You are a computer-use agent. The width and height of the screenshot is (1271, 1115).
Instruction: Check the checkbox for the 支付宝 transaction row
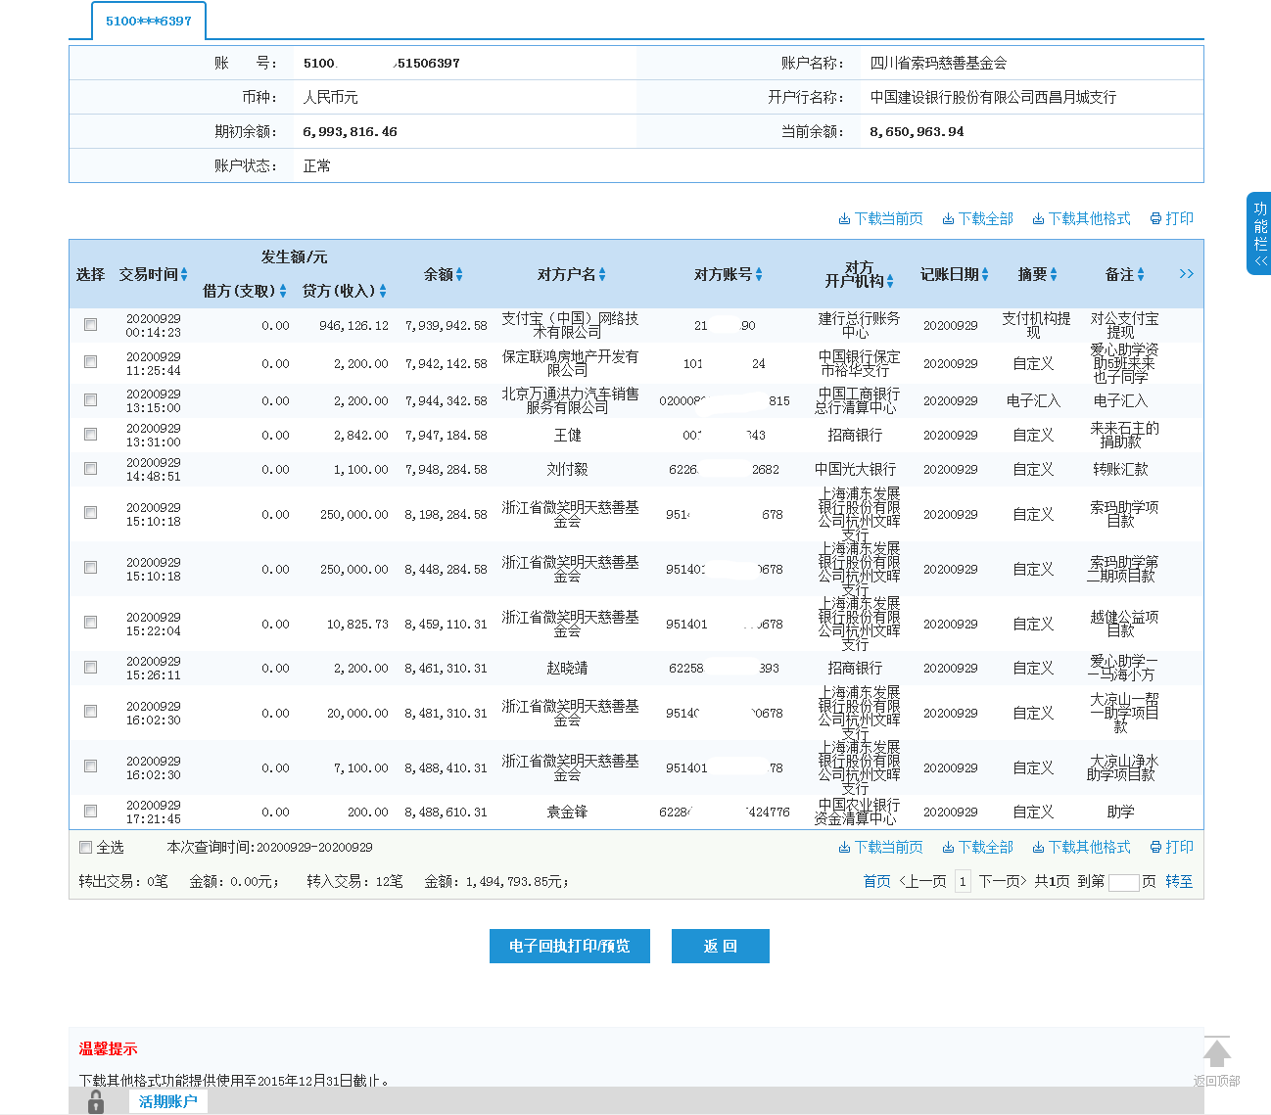coord(90,324)
